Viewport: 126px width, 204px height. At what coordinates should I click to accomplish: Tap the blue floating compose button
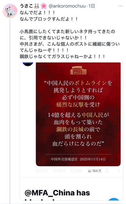[x=114, y=201]
